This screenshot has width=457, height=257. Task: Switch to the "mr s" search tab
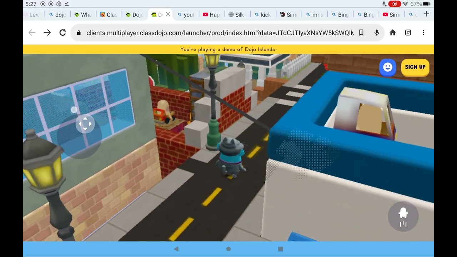(x=314, y=15)
